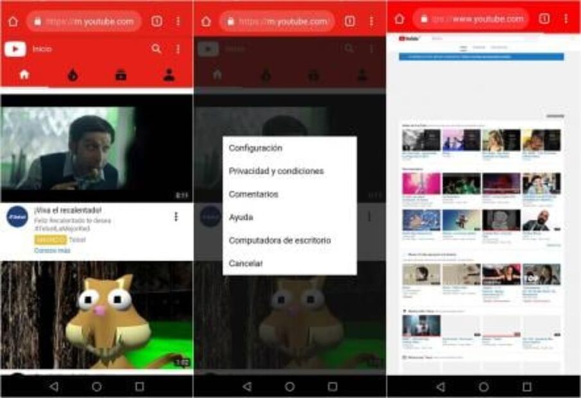Tap the account profile icon
581x398 pixels.
(169, 73)
